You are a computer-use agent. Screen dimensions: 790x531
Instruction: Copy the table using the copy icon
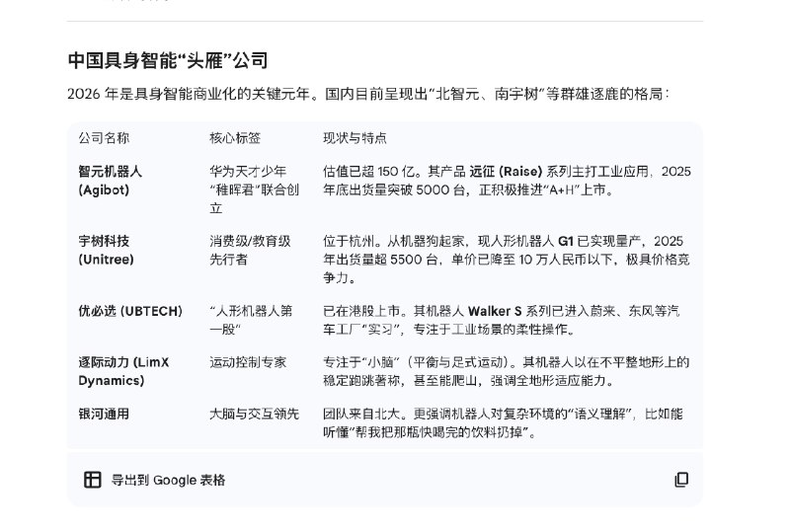tap(681, 480)
